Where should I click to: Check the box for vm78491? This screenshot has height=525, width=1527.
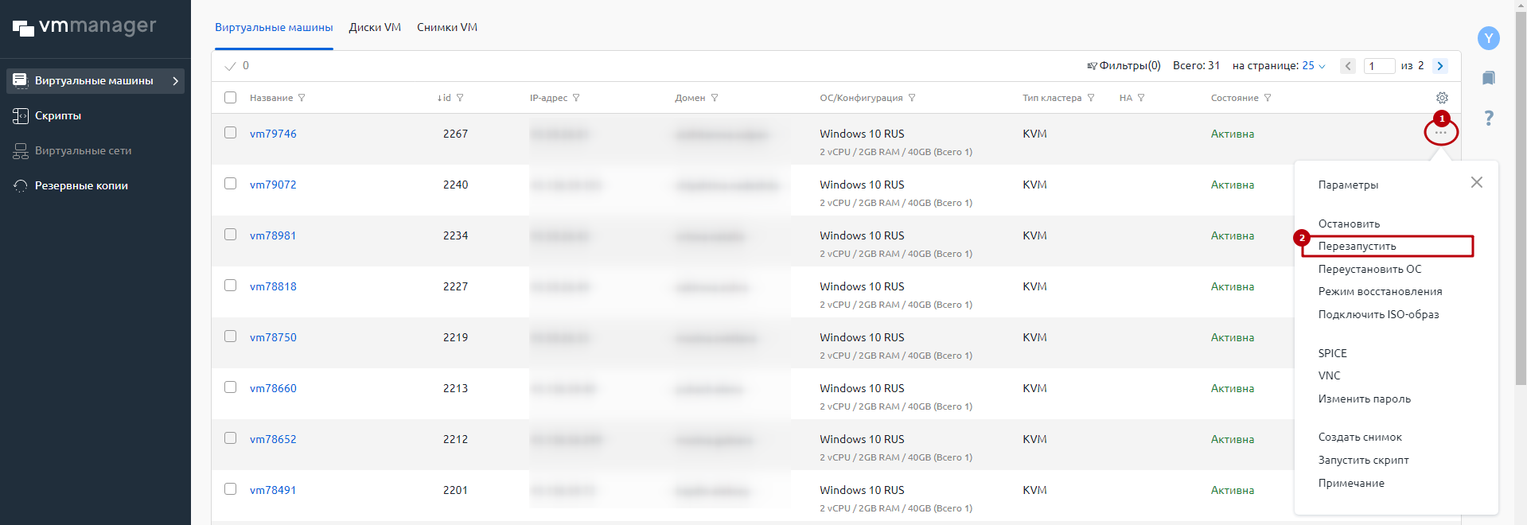point(231,489)
